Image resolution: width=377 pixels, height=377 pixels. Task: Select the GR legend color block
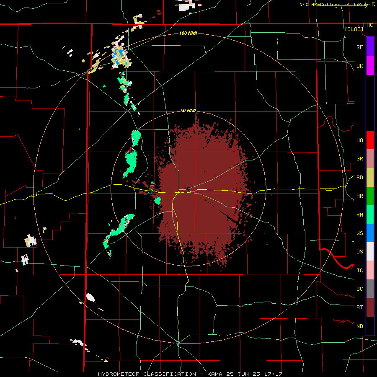[370, 159]
